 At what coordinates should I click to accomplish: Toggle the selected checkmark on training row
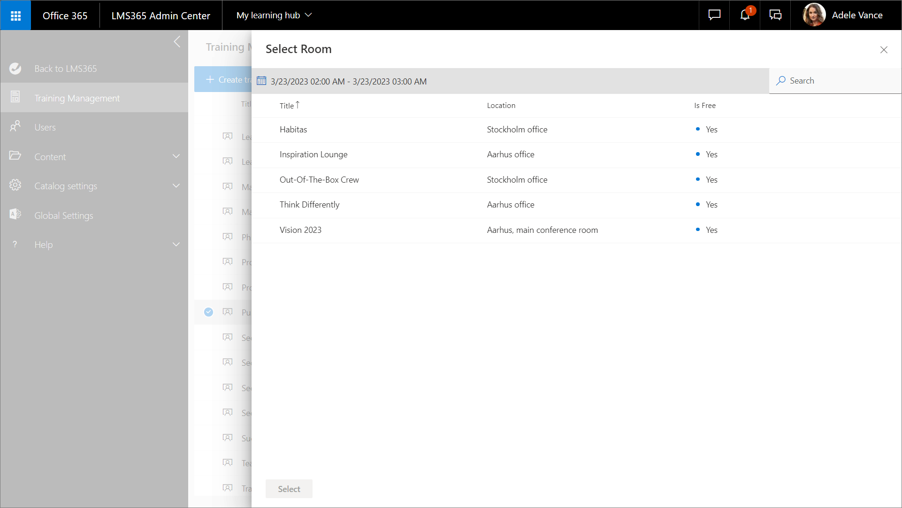pos(208,312)
